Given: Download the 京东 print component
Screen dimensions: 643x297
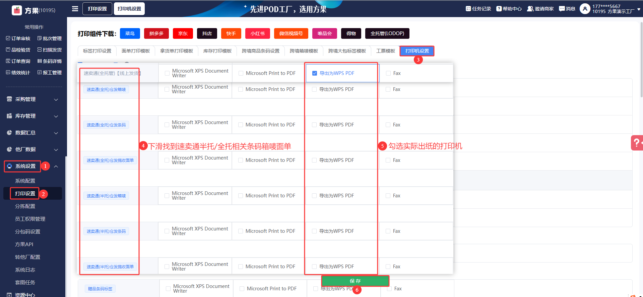Looking at the screenshot, I should [183, 33].
